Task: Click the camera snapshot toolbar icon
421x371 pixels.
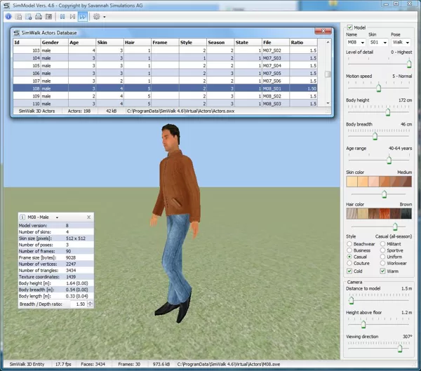Action: pos(48,17)
